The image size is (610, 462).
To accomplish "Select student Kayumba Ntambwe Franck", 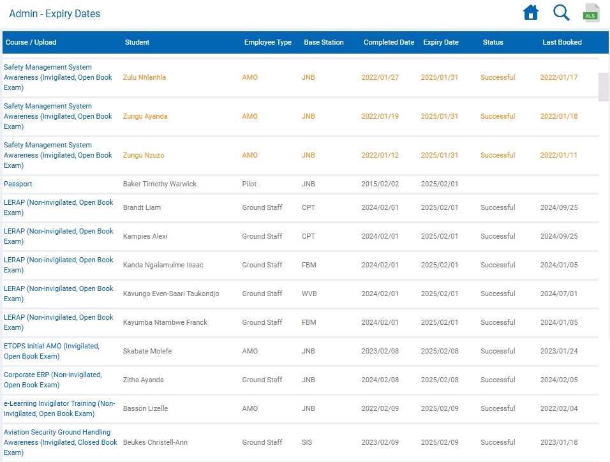I will [165, 323].
